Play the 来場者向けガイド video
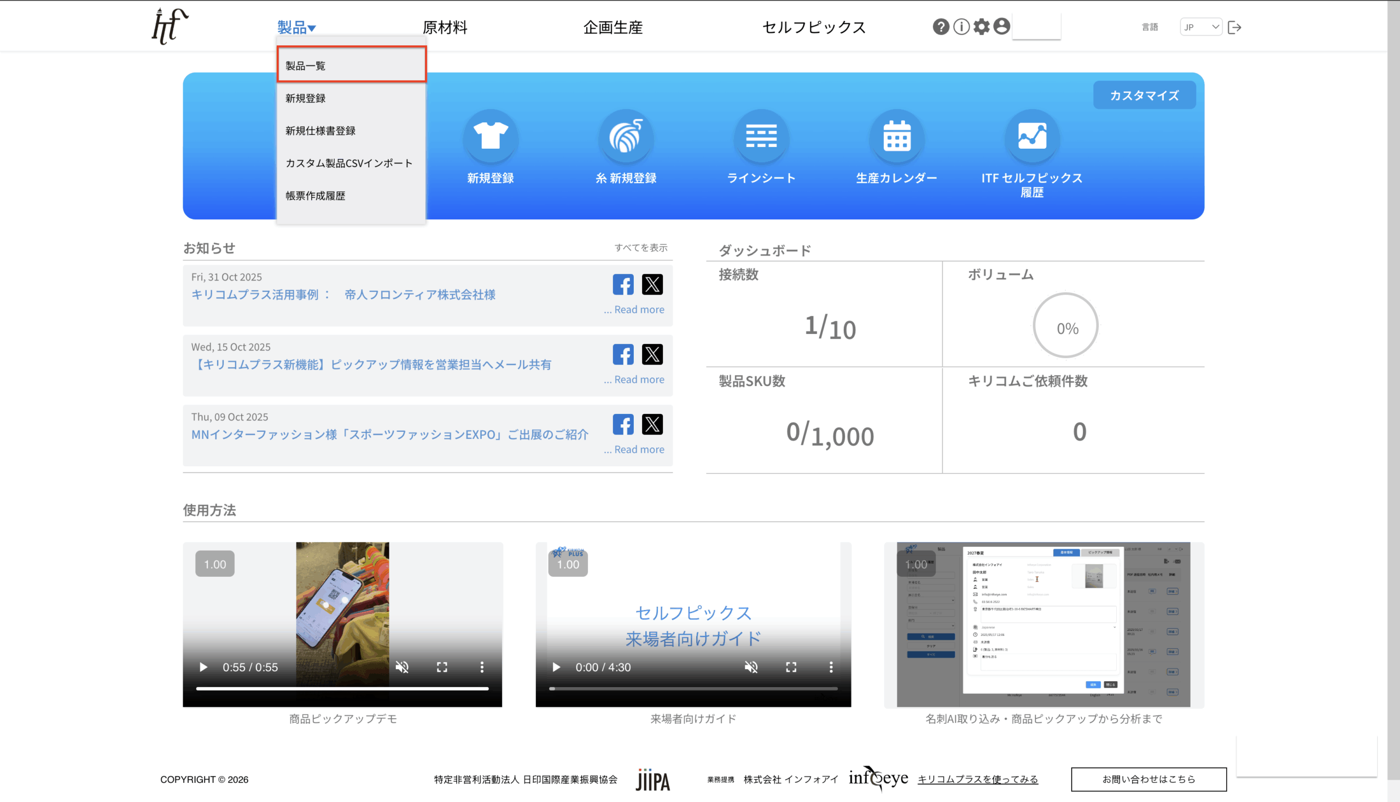Screen dimensions: 1400x802 coord(557,667)
